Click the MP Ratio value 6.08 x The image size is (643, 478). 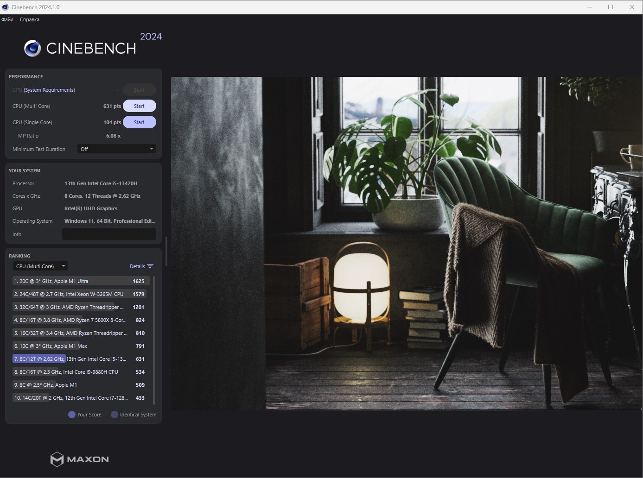[113, 136]
